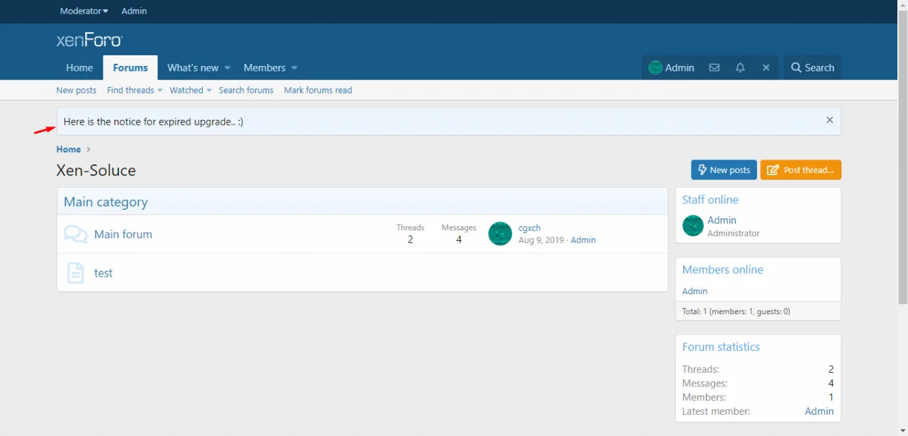Open the Watched dropdown menu

coord(190,91)
